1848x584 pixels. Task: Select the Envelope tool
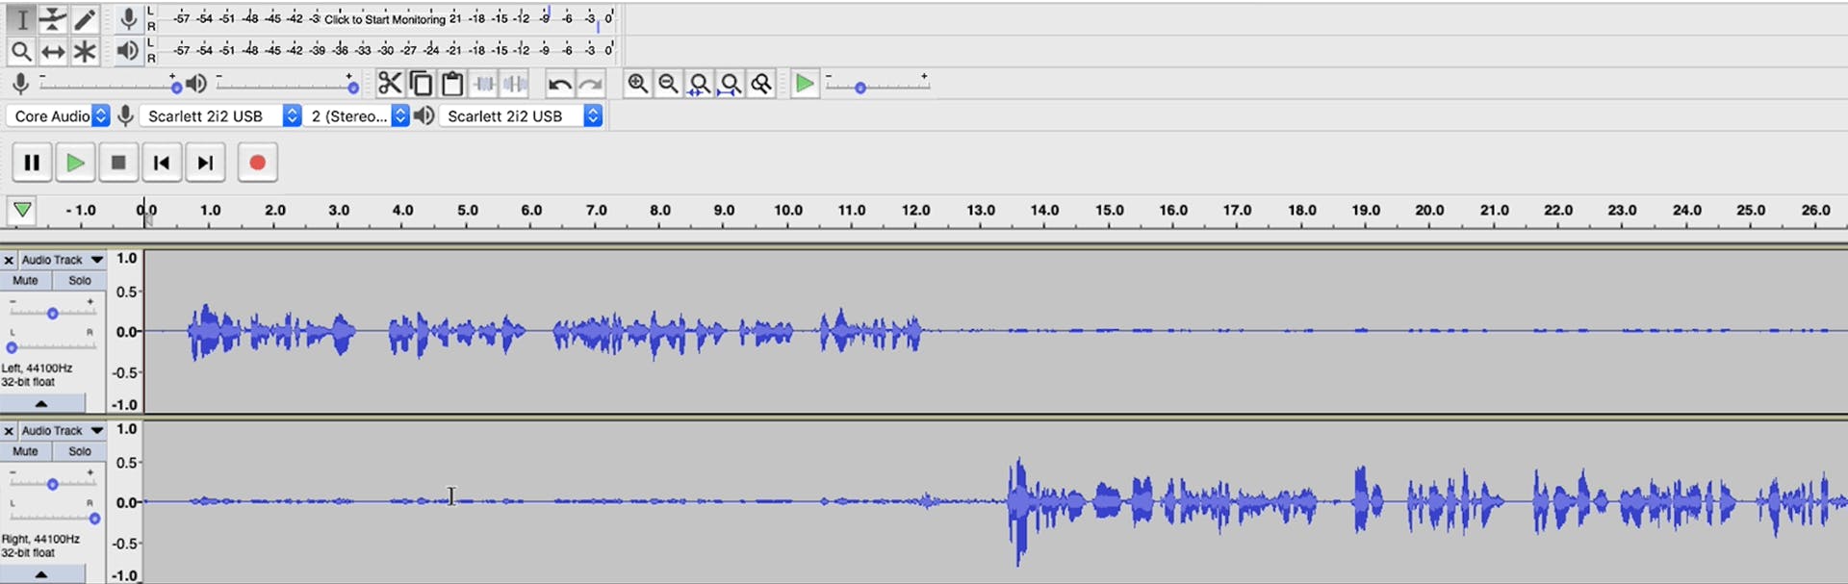[x=53, y=19]
